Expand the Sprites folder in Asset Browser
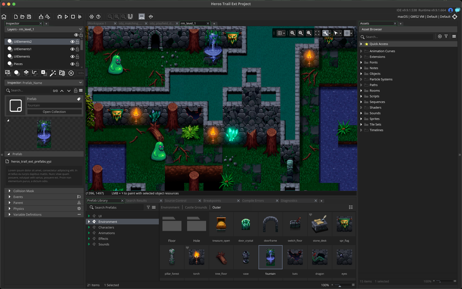Viewport: 462px width, 289px height. [361, 119]
